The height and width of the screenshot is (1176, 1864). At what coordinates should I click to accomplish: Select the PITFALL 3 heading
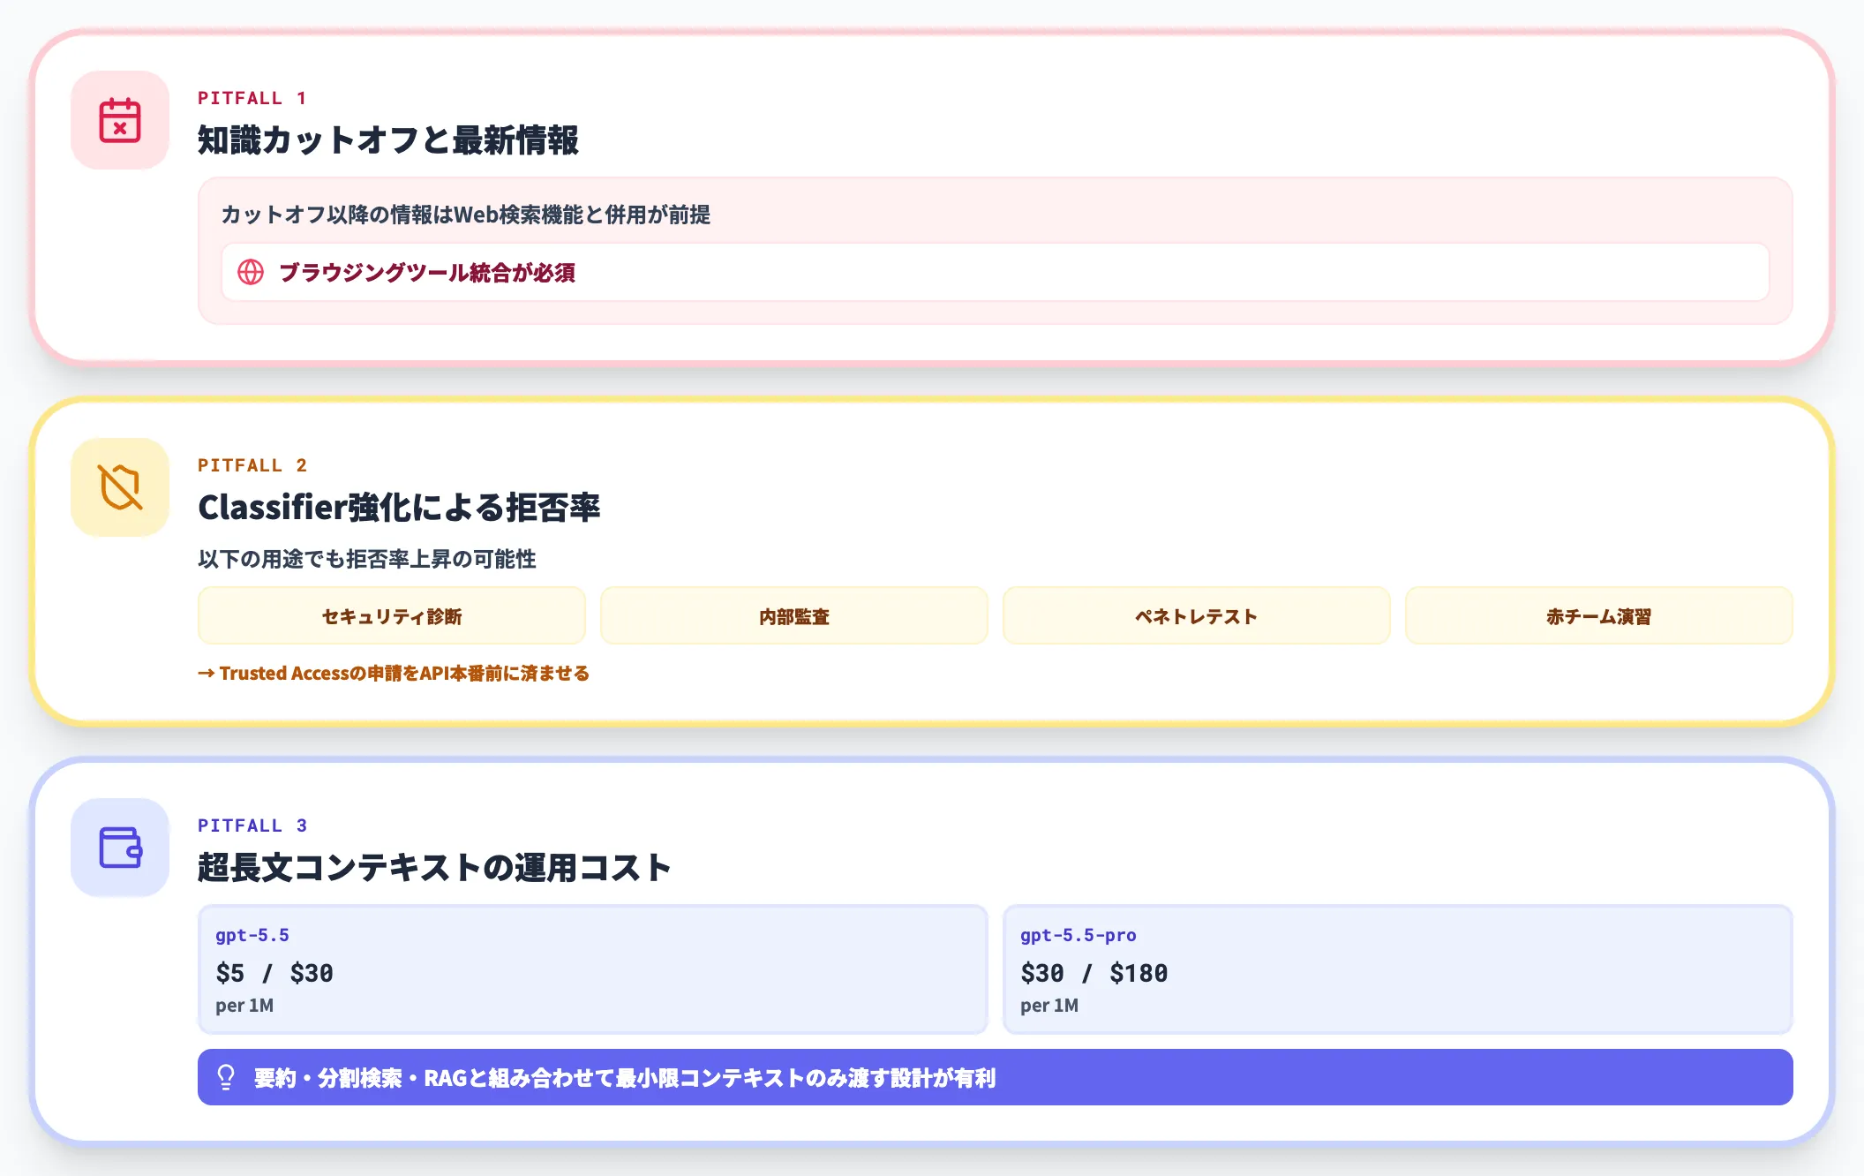coord(253,825)
